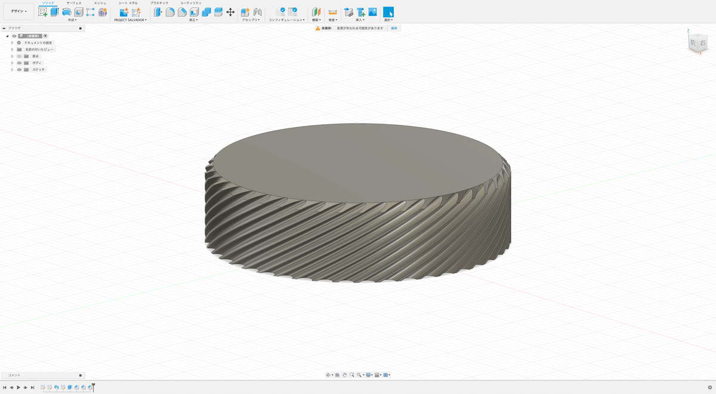Select the ソリッド tab
The width and height of the screenshot is (716, 394).
47,3
